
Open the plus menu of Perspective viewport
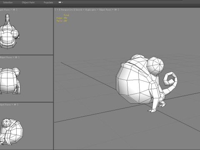pyautogui.click(x=57, y=10)
